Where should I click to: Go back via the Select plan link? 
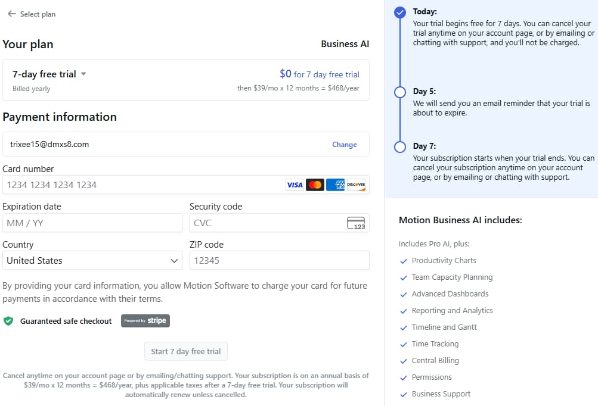[x=38, y=14]
